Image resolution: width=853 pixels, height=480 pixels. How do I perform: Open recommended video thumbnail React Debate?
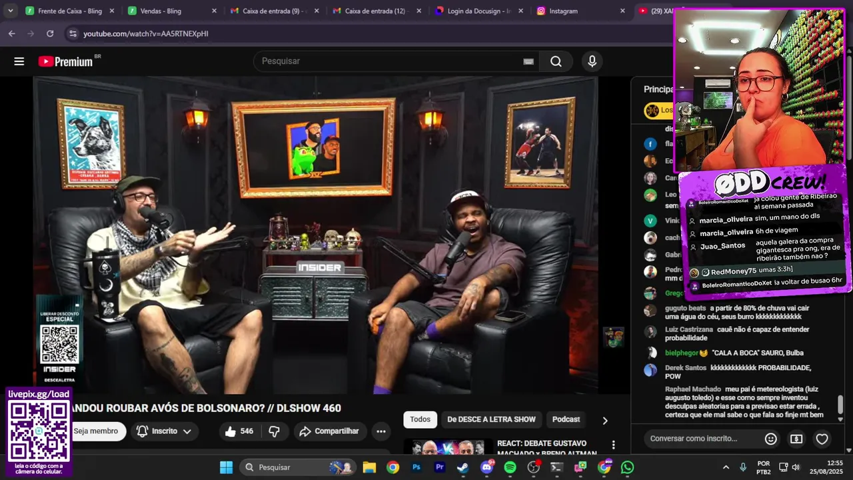447,448
